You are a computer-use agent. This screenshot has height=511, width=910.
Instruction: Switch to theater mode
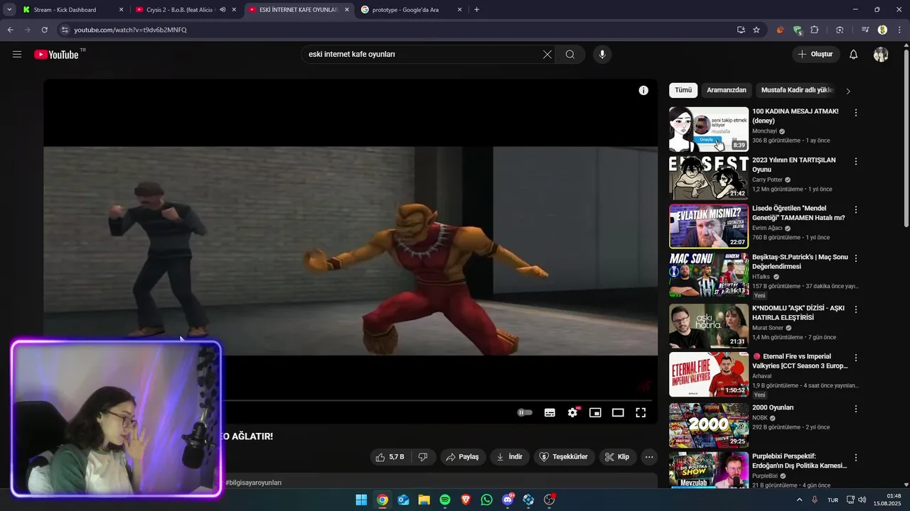[618, 412]
